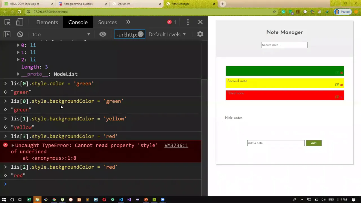Open the Windows Start menu

pos(4,200)
